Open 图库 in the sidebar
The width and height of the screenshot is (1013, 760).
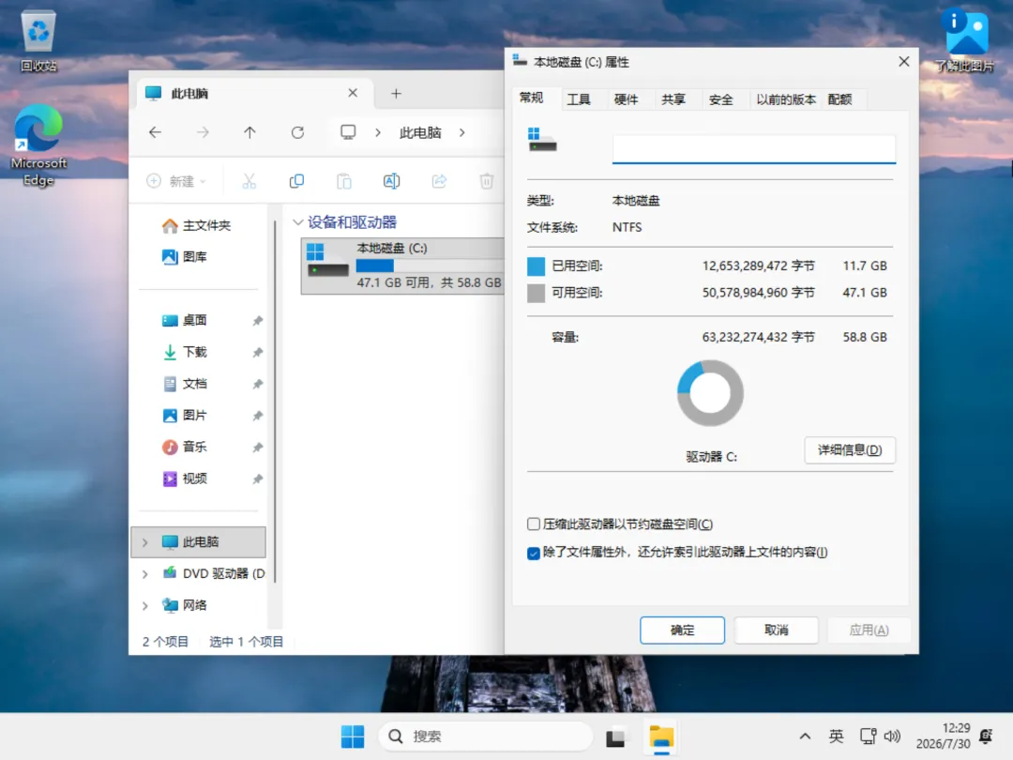(x=185, y=256)
